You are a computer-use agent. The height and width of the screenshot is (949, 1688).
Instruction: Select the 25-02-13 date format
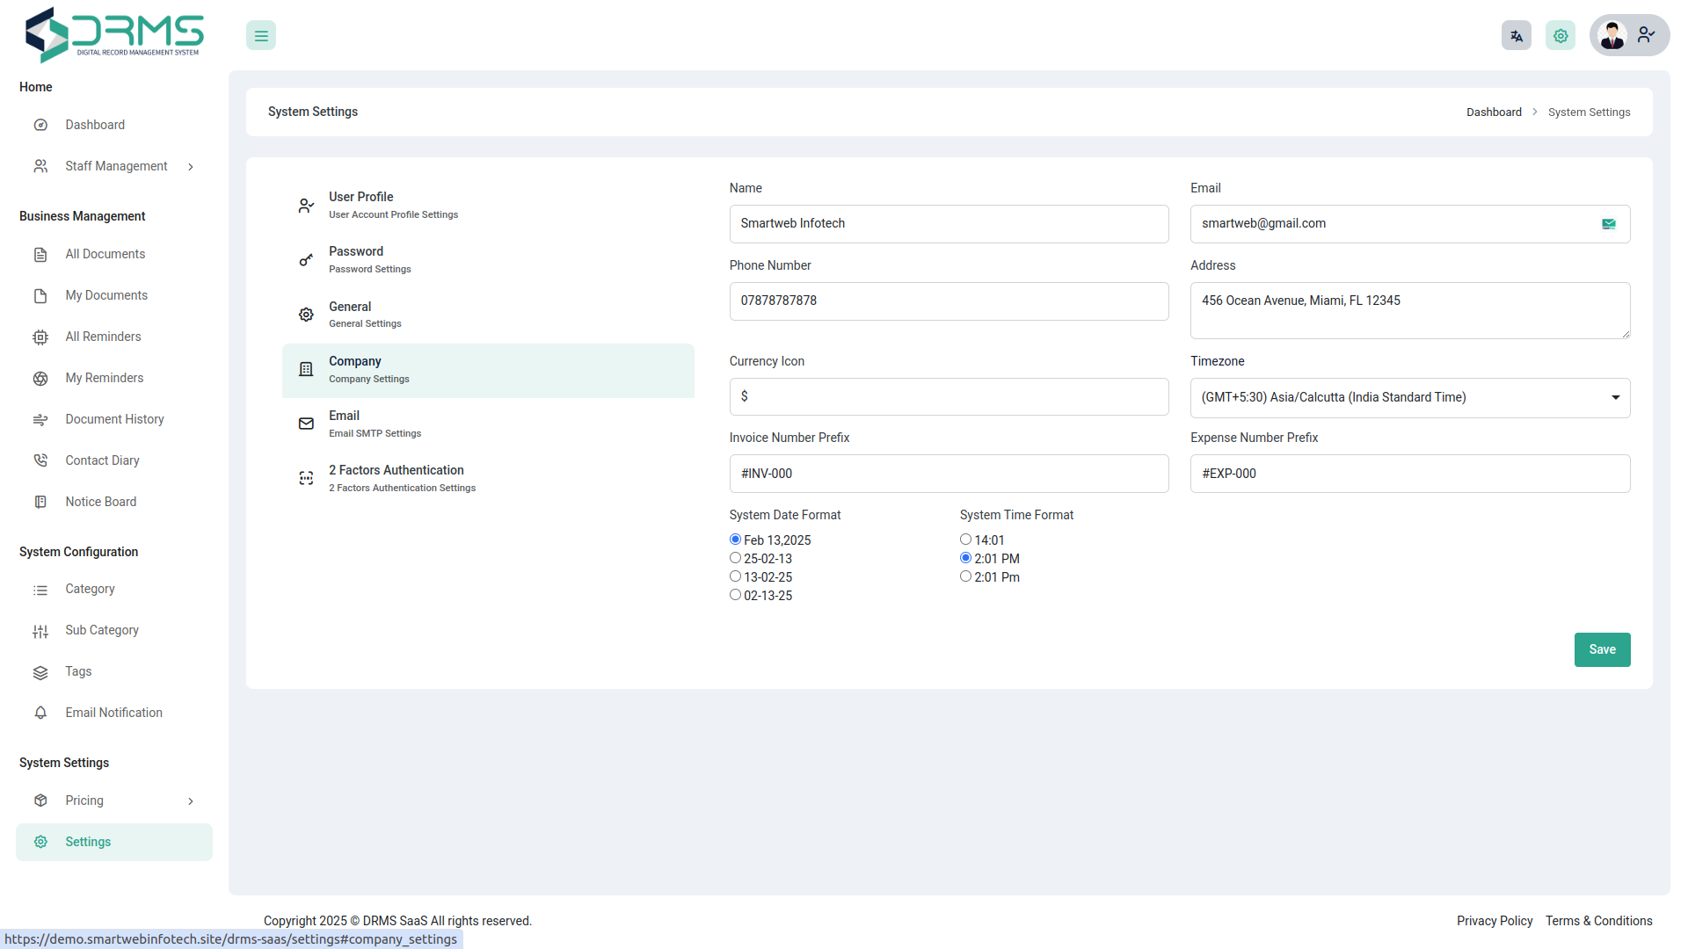click(735, 558)
